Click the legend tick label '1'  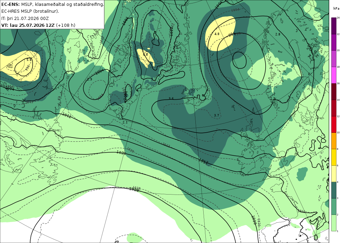click(338, 231)
